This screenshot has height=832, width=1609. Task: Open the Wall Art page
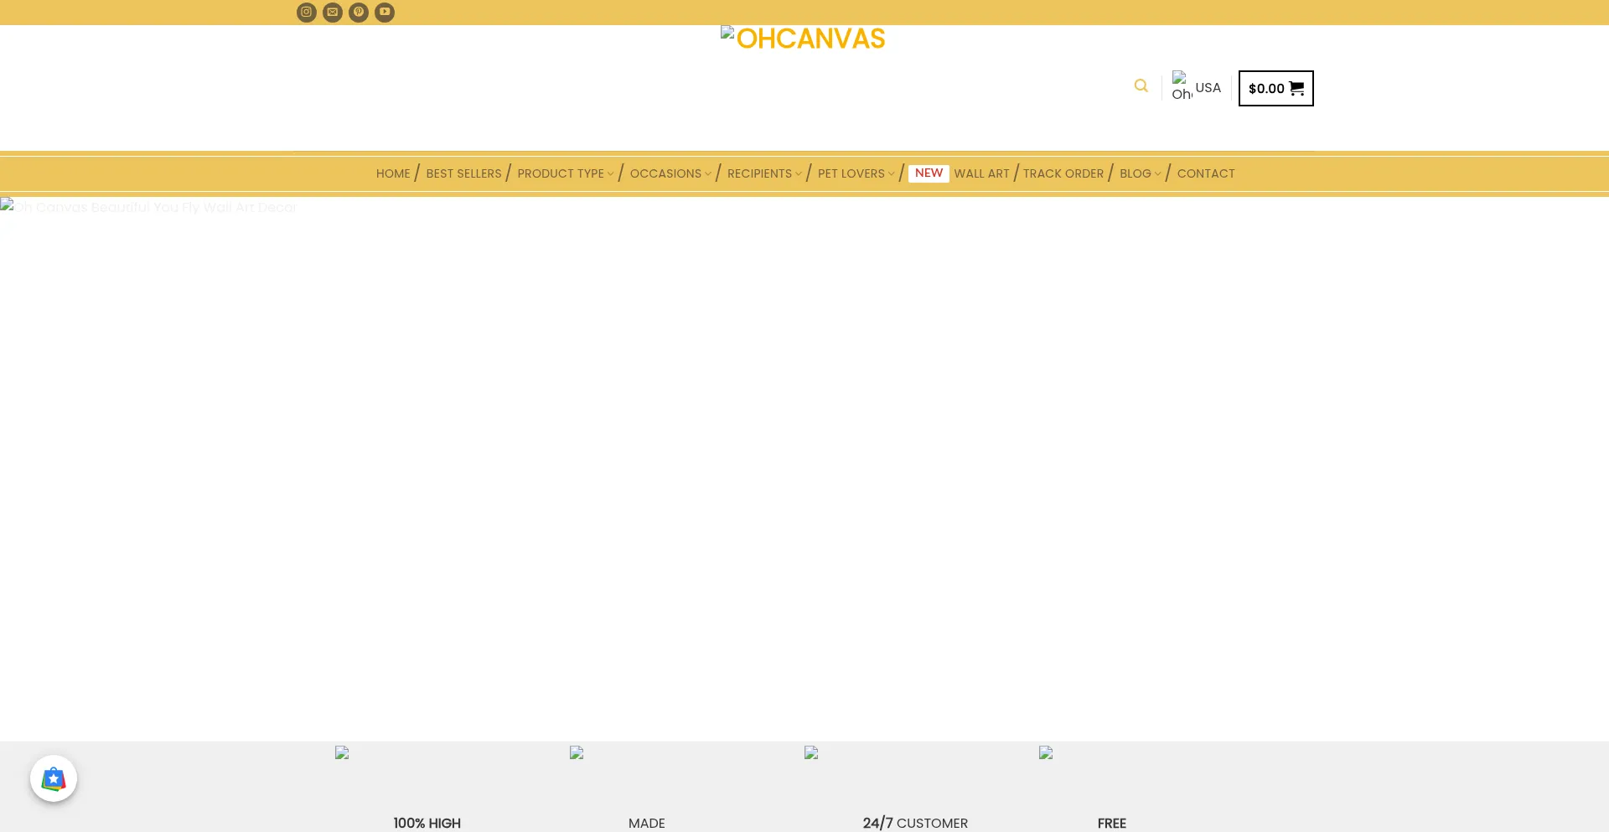click(981, 173)
